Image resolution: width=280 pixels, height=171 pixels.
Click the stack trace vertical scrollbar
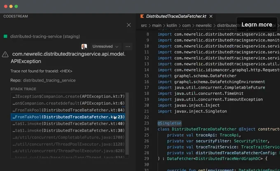[x=127, y=123]
